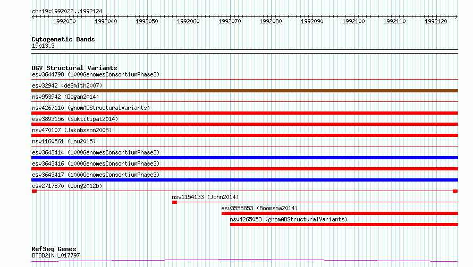This screenshot has width=473, height=267.
Task: Click ruler position label 1992070
Action: tap(230, 21)
